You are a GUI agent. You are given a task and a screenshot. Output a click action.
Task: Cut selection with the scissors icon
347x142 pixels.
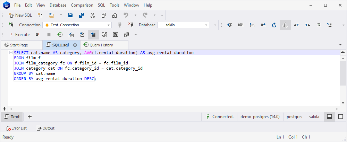pos(93,15)
